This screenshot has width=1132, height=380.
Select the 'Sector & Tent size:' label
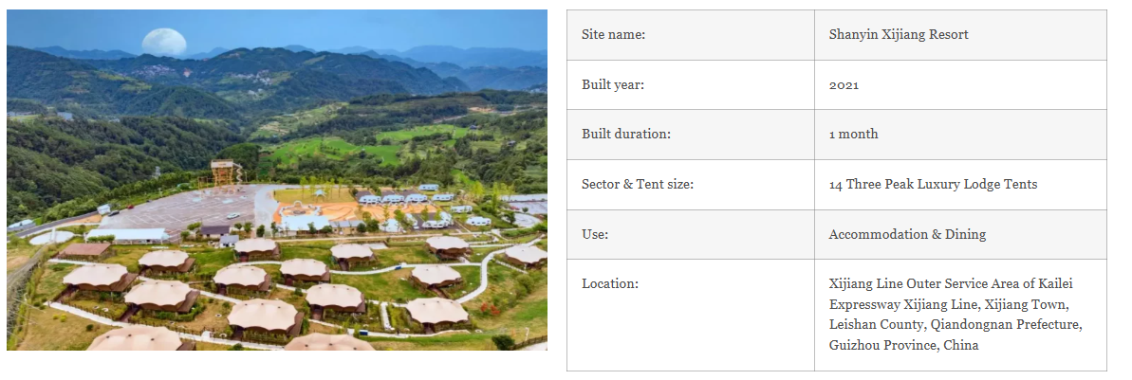[x=638, y=184]
